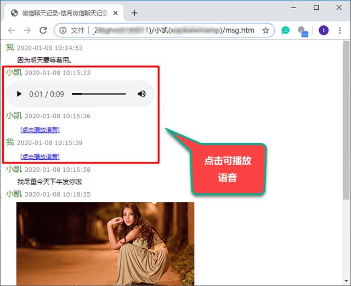Click timestamp 2020-01-08 10:14:53
This screenshot has width=351, height=286.
[x=50, y=48]
